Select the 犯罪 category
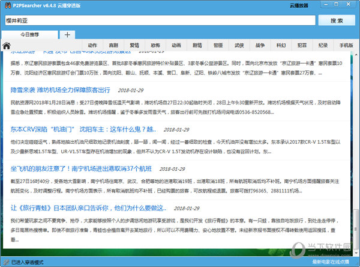Viewport: 360px width, 267px height. 302,45
